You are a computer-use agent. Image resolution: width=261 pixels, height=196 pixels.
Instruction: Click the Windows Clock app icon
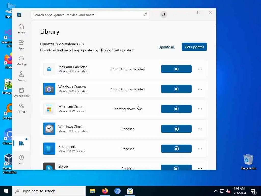click(x=49, y=129)
